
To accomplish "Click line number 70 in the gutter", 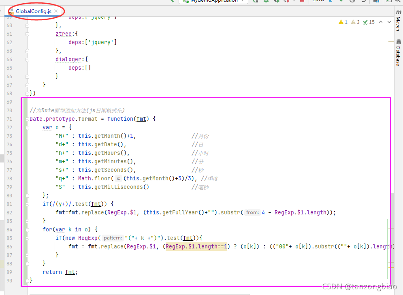I will coord(9,111).
